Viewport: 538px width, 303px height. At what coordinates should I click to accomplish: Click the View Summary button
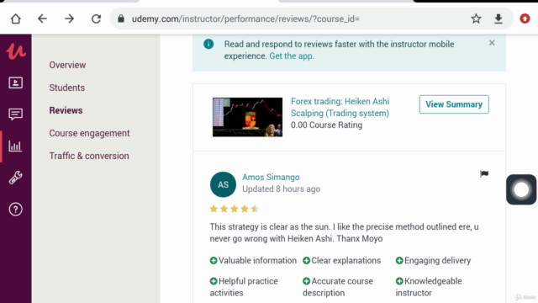pos(454,104)
